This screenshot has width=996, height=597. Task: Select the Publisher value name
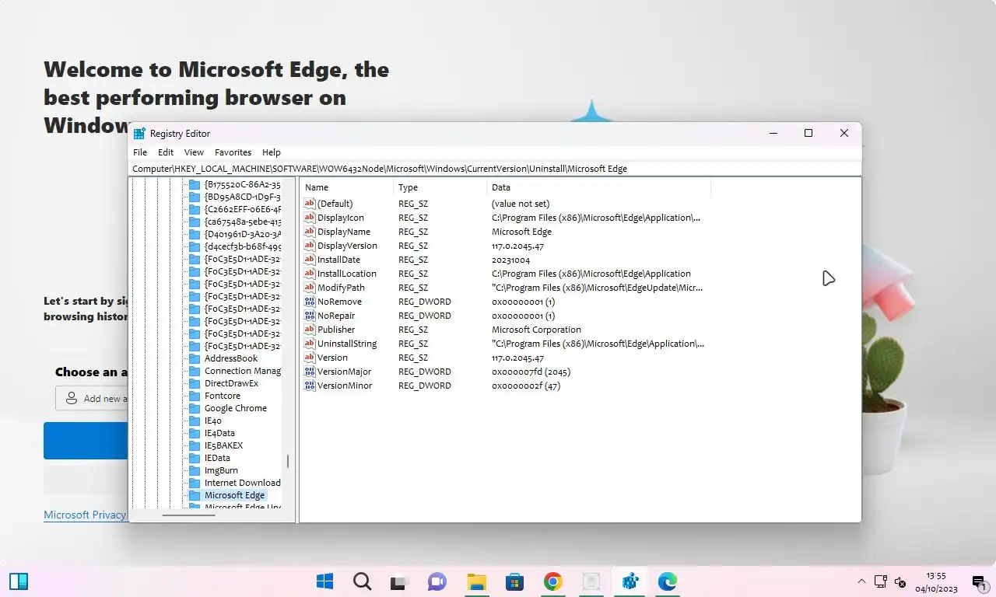click(x=336, y=330)
